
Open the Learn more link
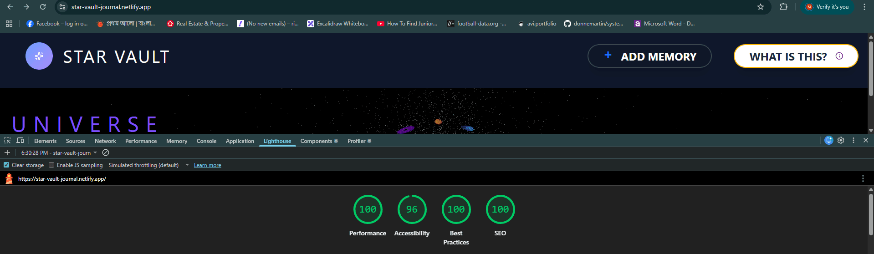[x=207, y=165]
